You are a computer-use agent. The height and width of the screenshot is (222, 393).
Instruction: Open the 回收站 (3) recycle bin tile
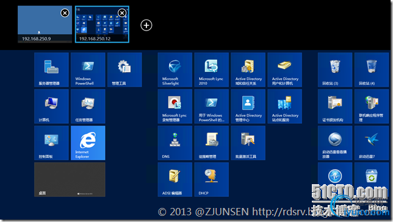335,70
